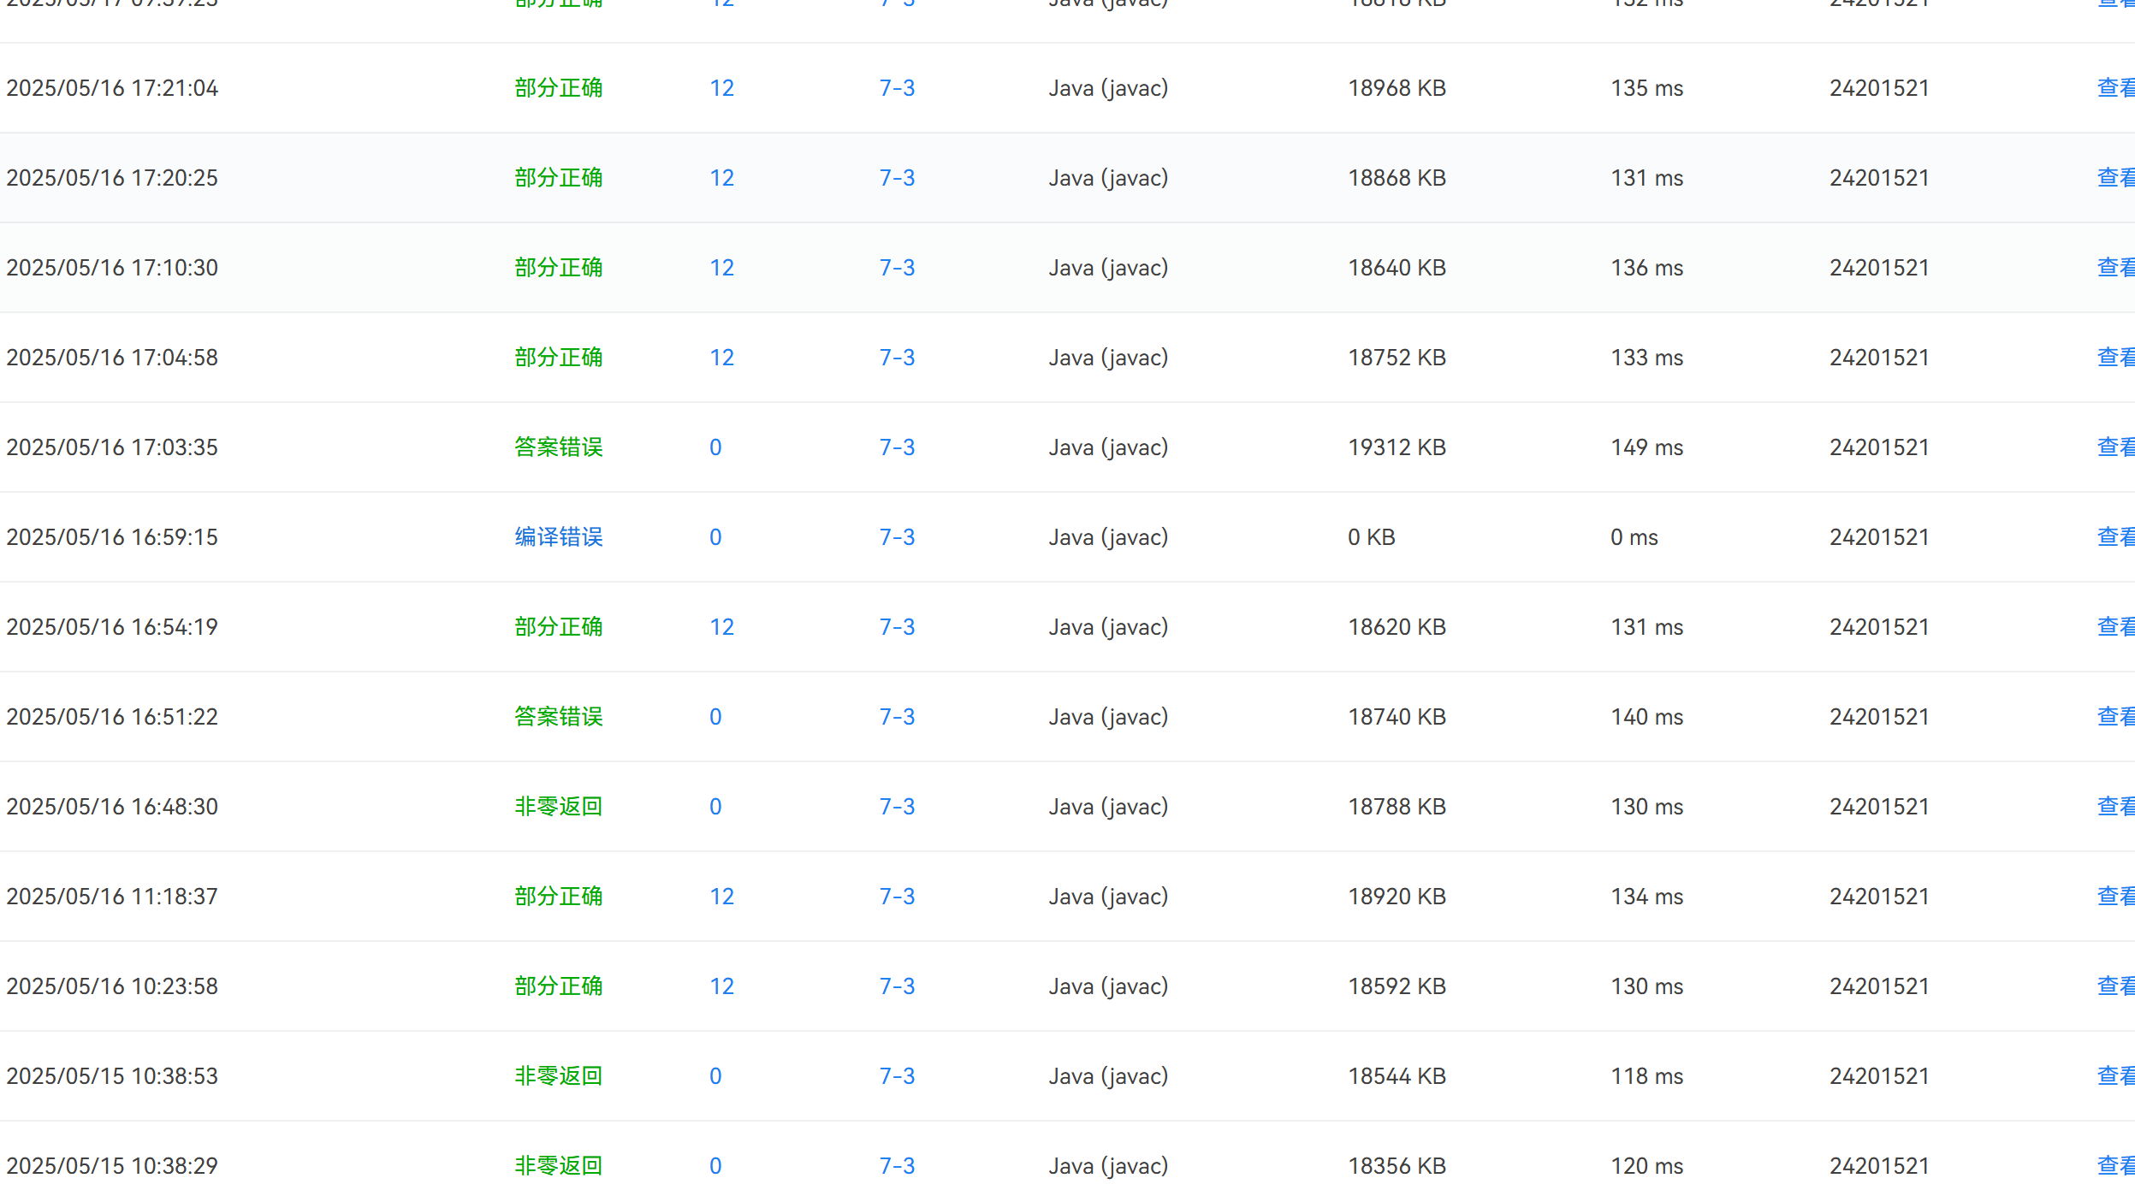The height and width of the screenshot is (1196, 2135).
Task: Open the view link for the 16:59:15 submission
Action: 2114,537
